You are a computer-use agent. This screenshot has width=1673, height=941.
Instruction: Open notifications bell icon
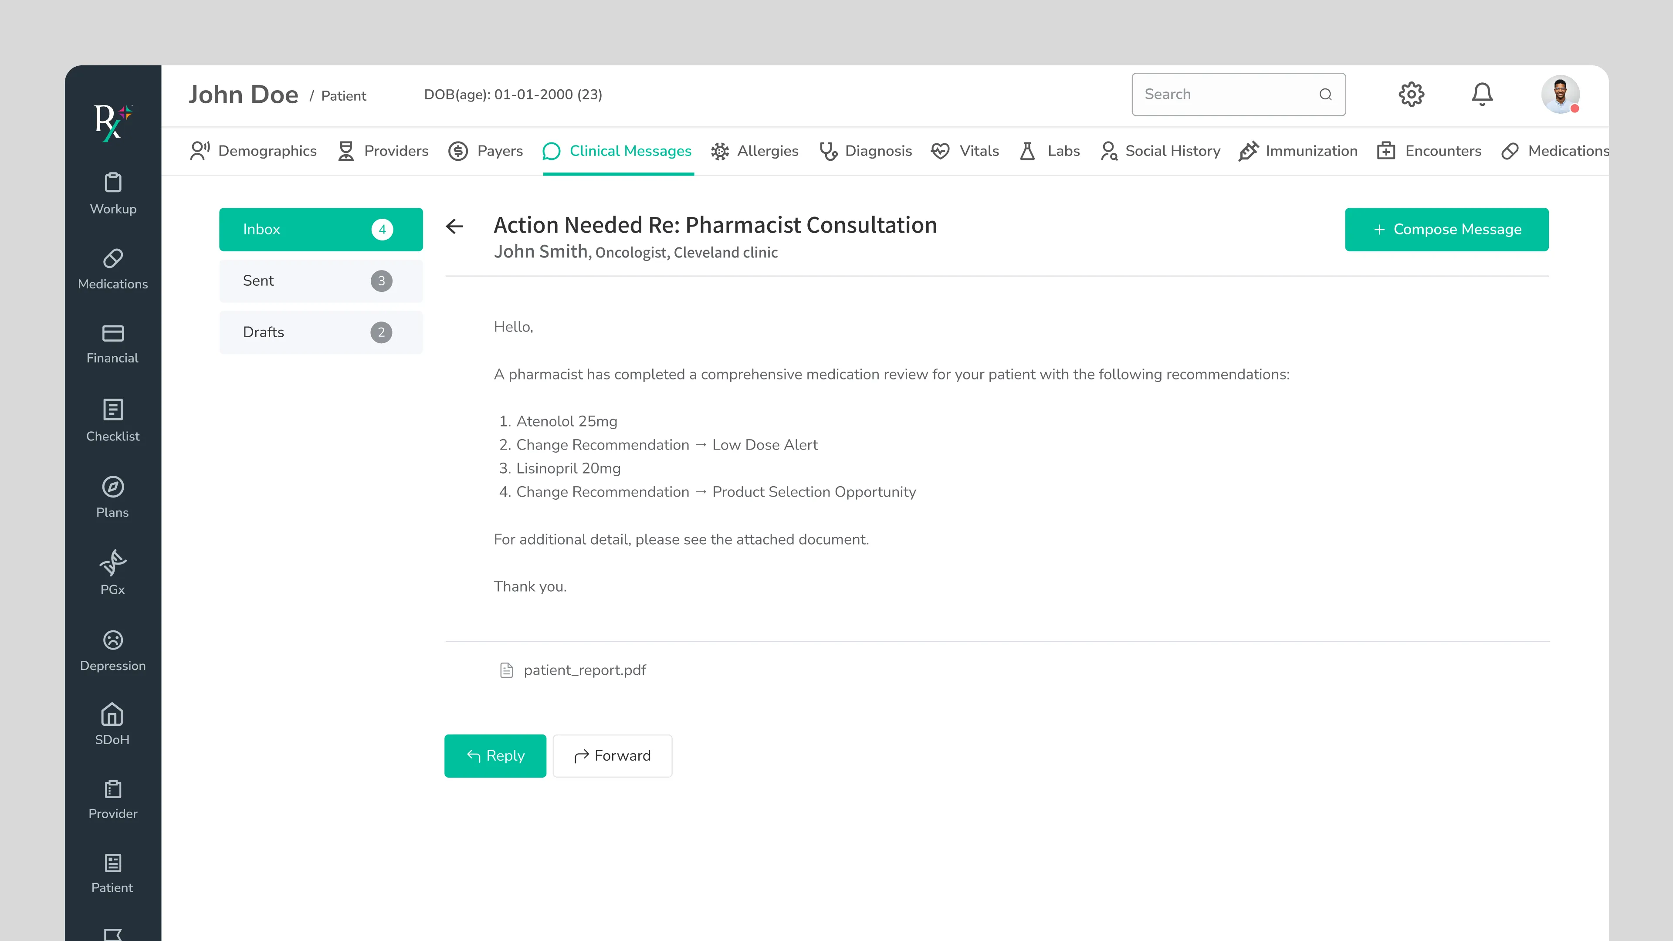1481,95
